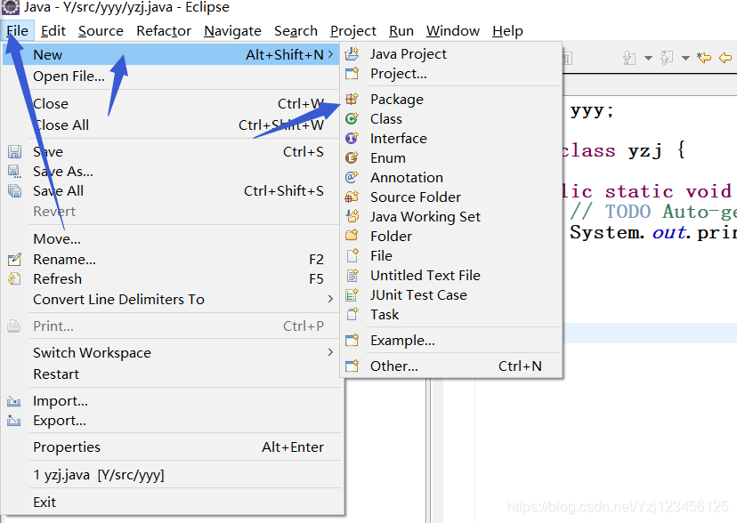The height and width of the screenshot is (523, 737).
Task: Open Properties from File menu
Action: 172,447
